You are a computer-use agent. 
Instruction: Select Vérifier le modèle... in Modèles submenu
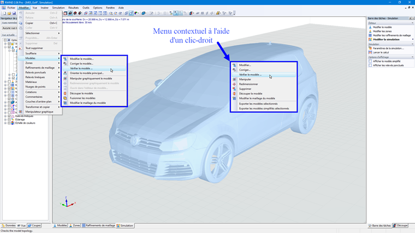[94, 69]
